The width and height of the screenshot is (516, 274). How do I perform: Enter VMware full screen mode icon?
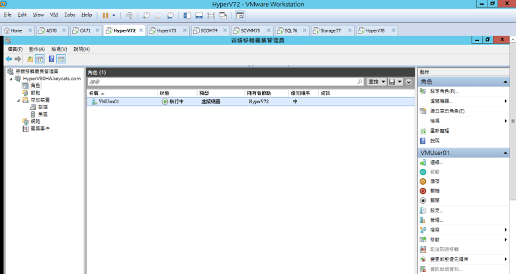[x=211, y=15]
